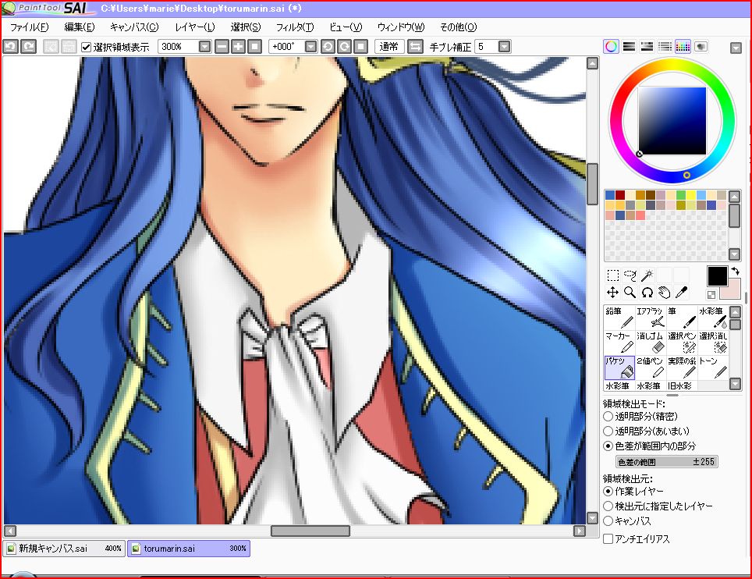Choose the バケツ bucket tool
Viewport: 752px width, 579px height.
pyautogui.click(x=619, y=368)
